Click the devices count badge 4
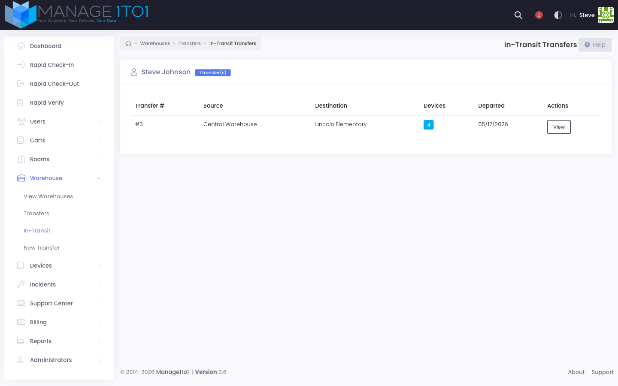 point(428,125)
